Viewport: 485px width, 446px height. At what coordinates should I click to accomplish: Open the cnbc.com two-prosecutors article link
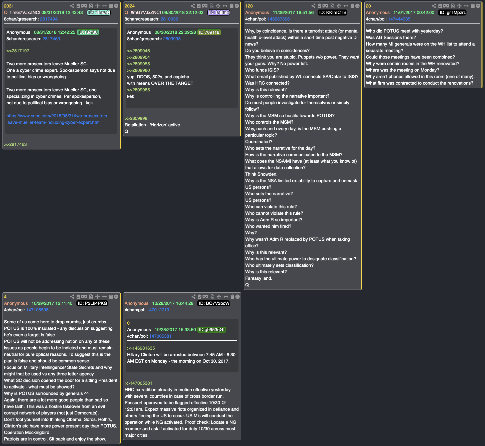(57, 119)
